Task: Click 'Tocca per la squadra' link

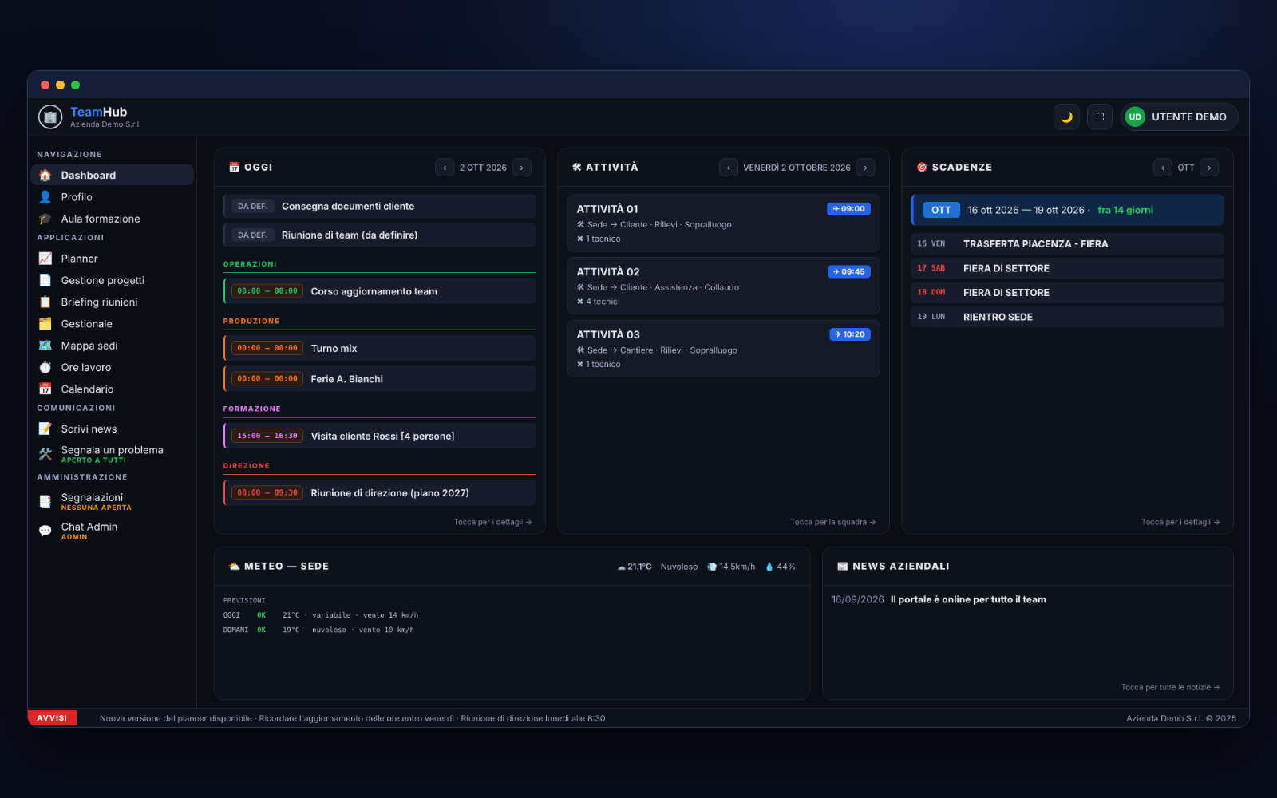Action: 833,522
